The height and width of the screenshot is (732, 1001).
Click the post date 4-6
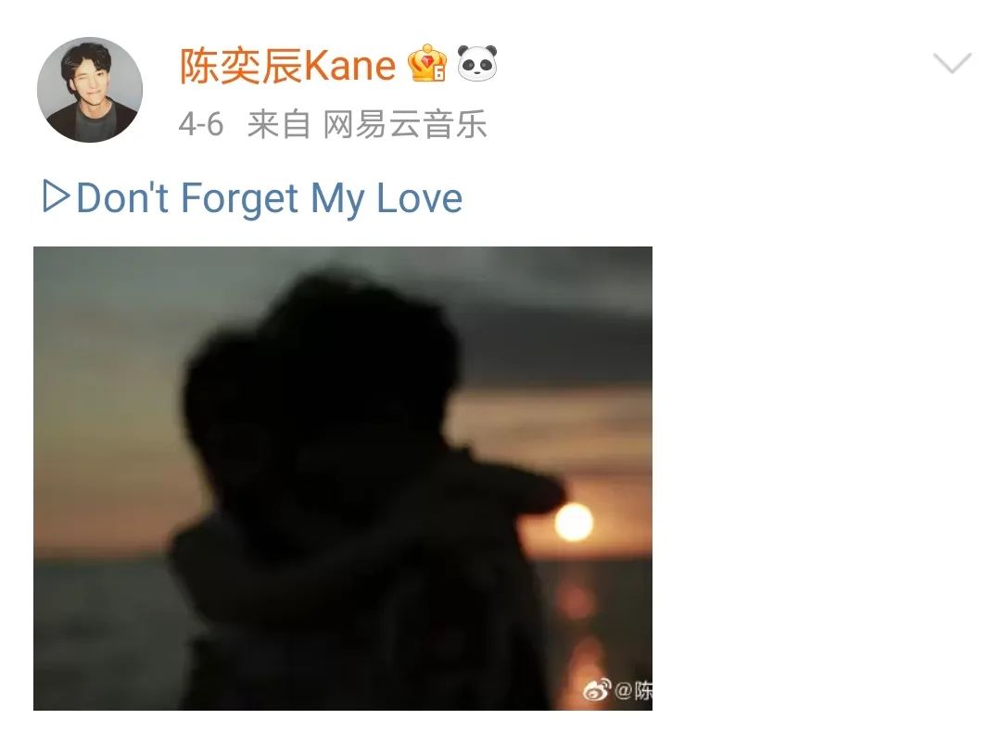(x=201, y=124)
